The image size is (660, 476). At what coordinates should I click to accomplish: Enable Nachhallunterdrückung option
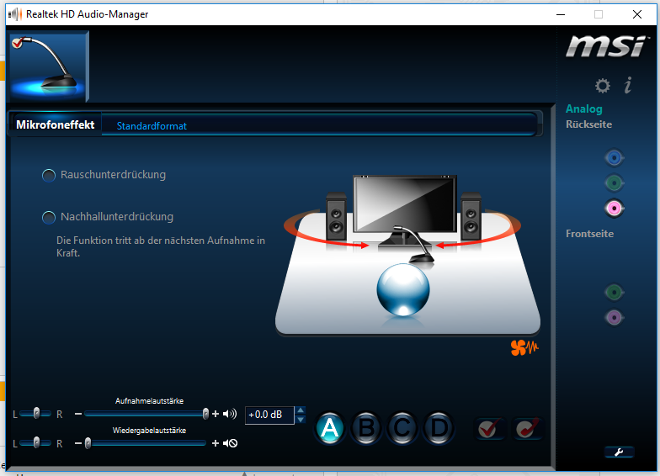click(49, 217)
